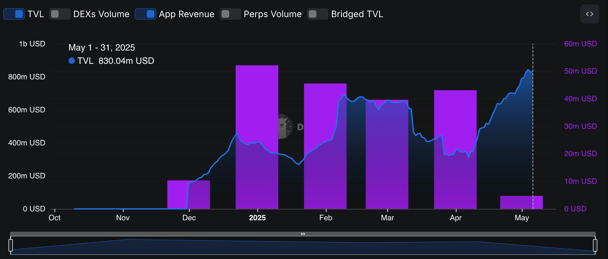Click the right range slider handle
This screenshot has height=259, width=608.
pyautogui.click(x=595, y=245)
